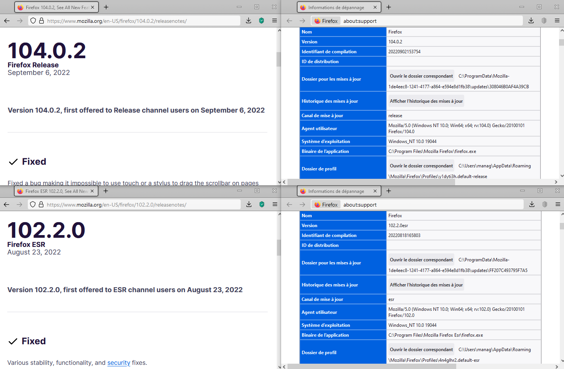The image size is (564, 369).
Task: Close the Informations de dépannage tab in the 104.0.2 window
Action: click(x=375, y=7)
